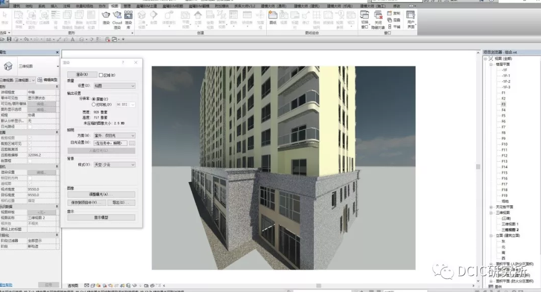Click the 切换窗口 switch windows icon
Screen dimensions: 541x292
[365, 19]
